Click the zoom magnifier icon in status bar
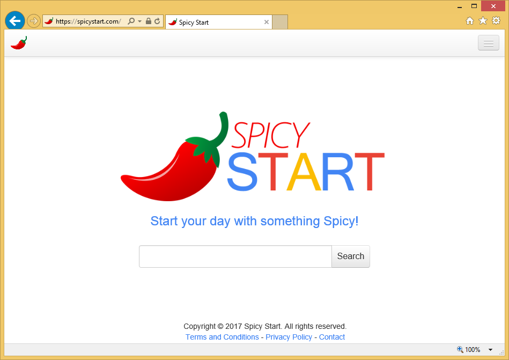This screenshot has width=509, height=360. point(460,350)
